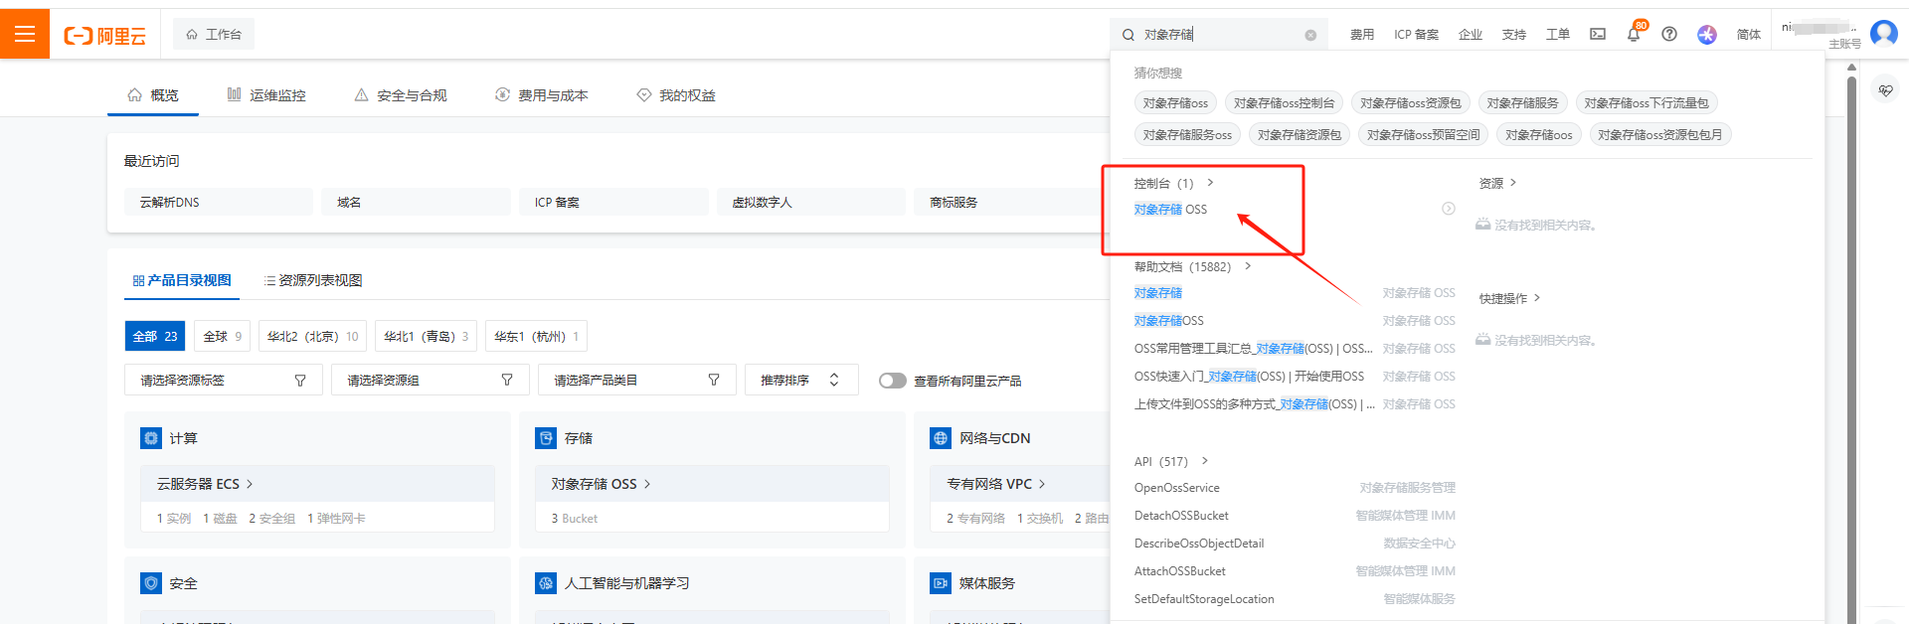This screenshot has width=1909, height=624.
Task: Click the 人工智能与机器学习 category icon
Action: pyautogui.click(x=546, y=583)
